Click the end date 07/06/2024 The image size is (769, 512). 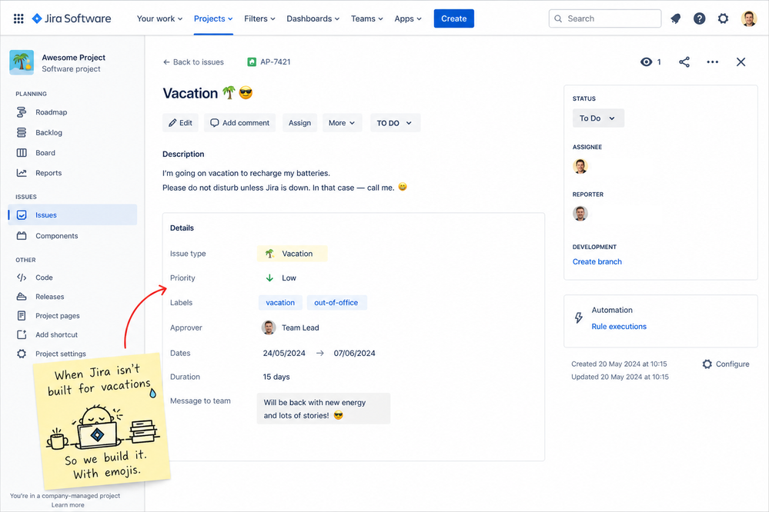355,354
